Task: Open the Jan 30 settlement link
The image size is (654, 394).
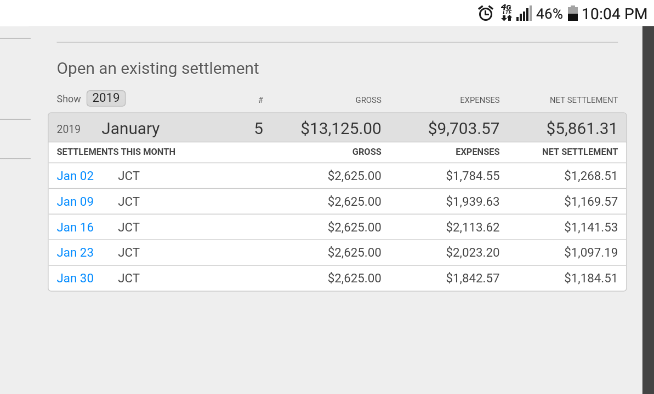Action: point(75,278)
